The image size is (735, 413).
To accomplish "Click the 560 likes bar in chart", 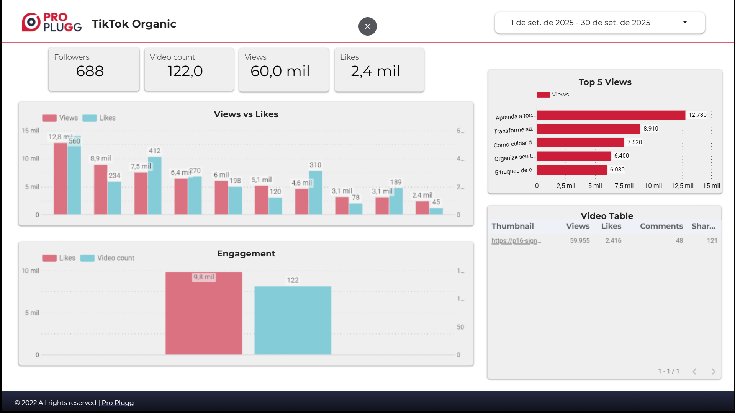I will point(74,175).
